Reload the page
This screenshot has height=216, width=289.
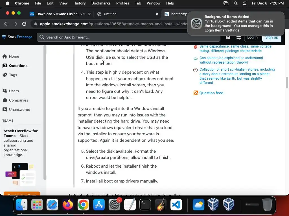(x=24, y=24)
